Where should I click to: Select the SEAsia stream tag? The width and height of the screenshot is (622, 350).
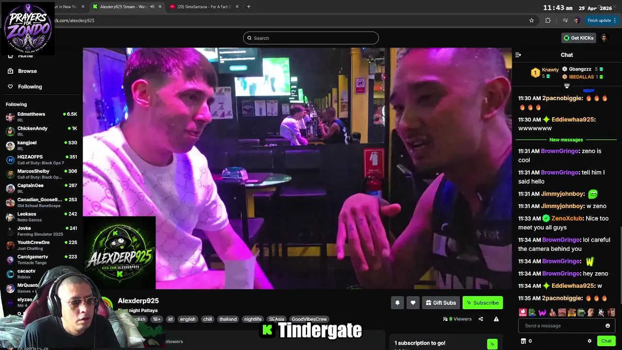276,319
